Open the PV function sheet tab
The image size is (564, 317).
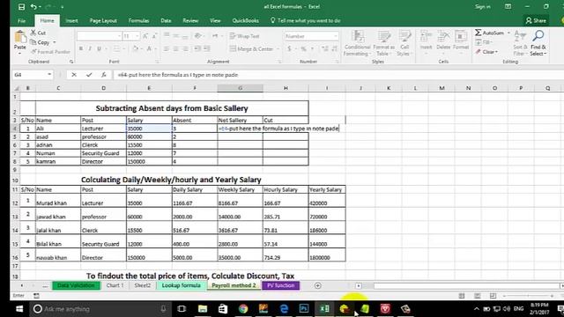click(280, 285)
